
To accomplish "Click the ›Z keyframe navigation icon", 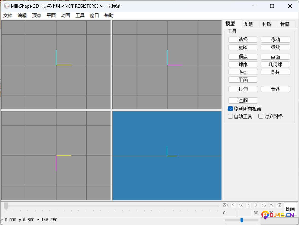I will click(x=279, y=205).
